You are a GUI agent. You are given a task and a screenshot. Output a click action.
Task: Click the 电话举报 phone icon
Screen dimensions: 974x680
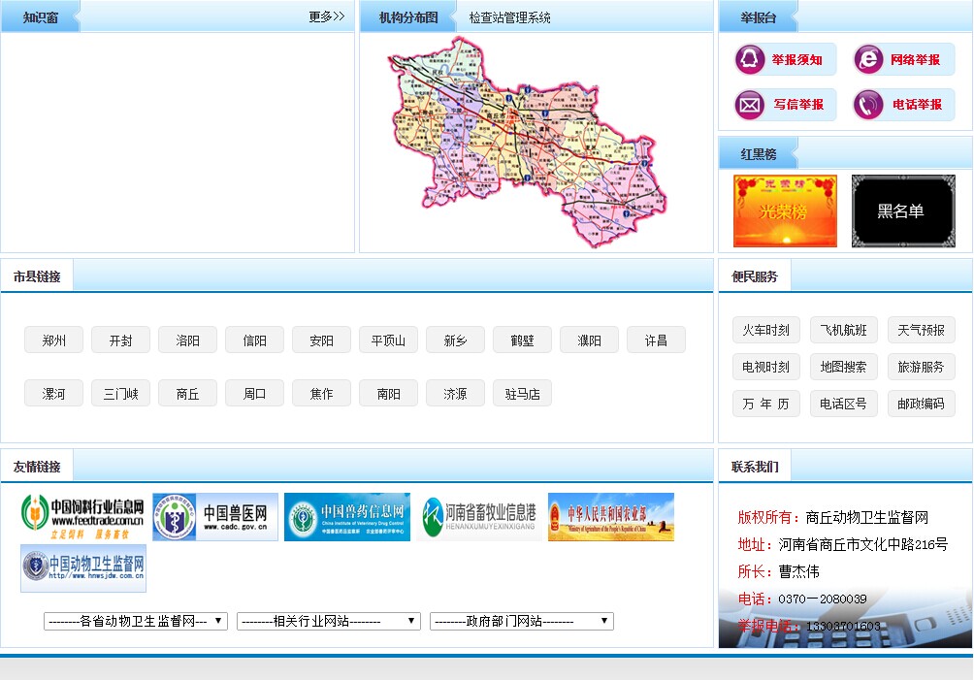(x=868, y=105)
